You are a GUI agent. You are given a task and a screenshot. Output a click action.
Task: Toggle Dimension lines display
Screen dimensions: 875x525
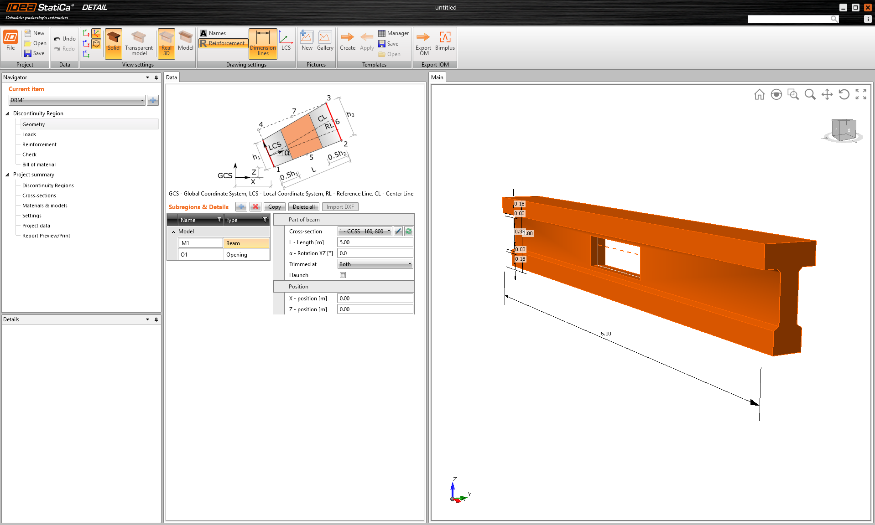click(x=263, y=43)
